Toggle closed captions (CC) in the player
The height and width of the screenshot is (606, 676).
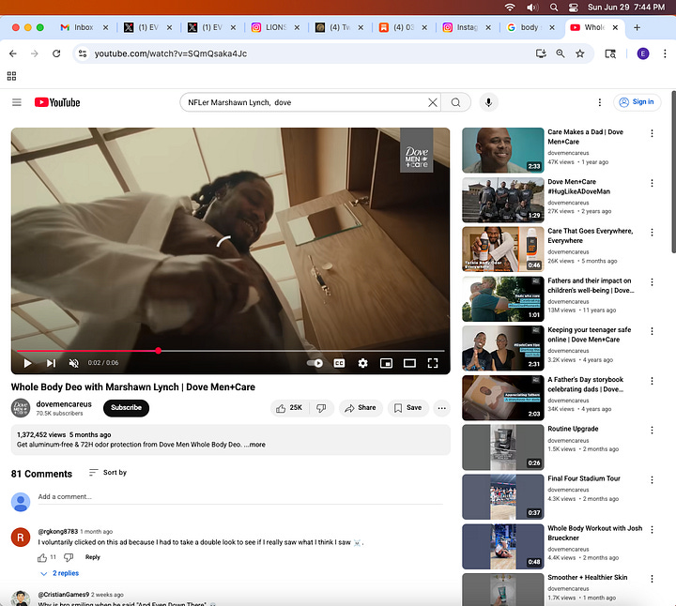339,363
